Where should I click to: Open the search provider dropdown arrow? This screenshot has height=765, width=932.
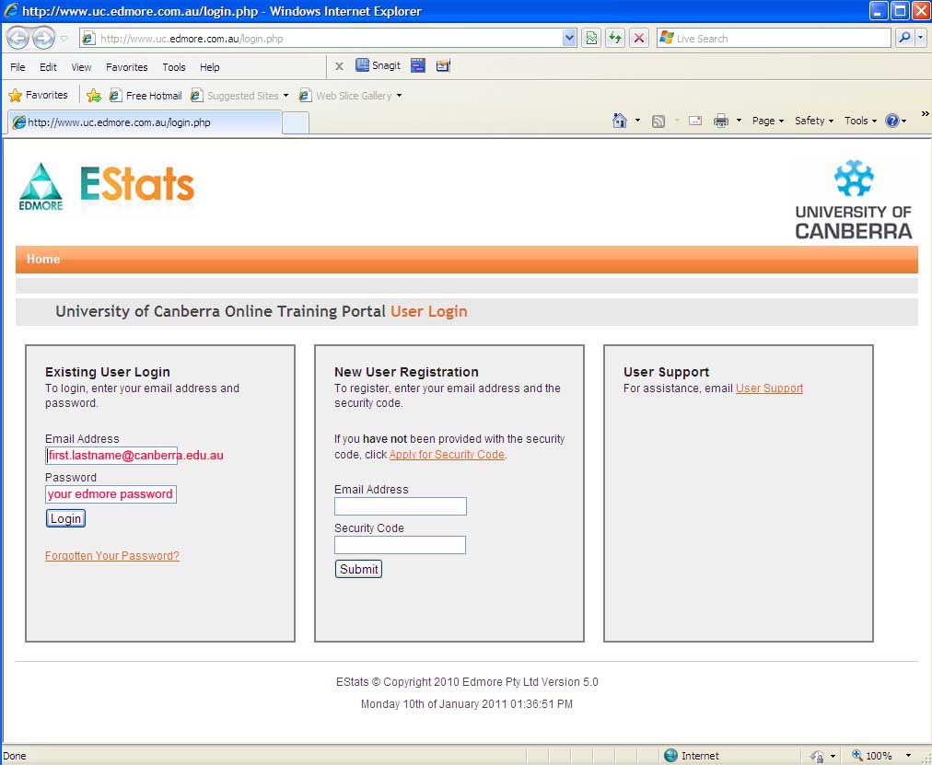pyautogui.click(x=921, y=39)
